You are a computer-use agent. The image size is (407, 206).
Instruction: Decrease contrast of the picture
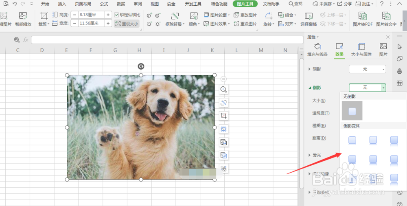(x=158, y=15)
